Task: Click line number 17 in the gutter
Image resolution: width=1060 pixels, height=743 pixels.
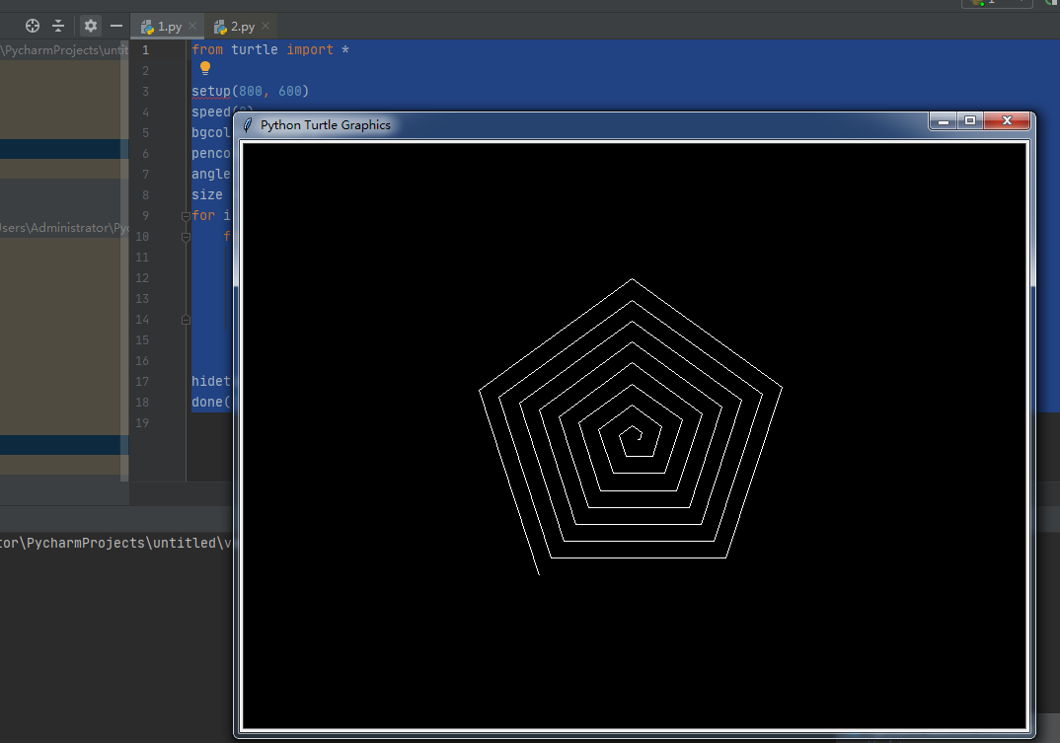Action: pyautogui.click(x=142, y=381)
